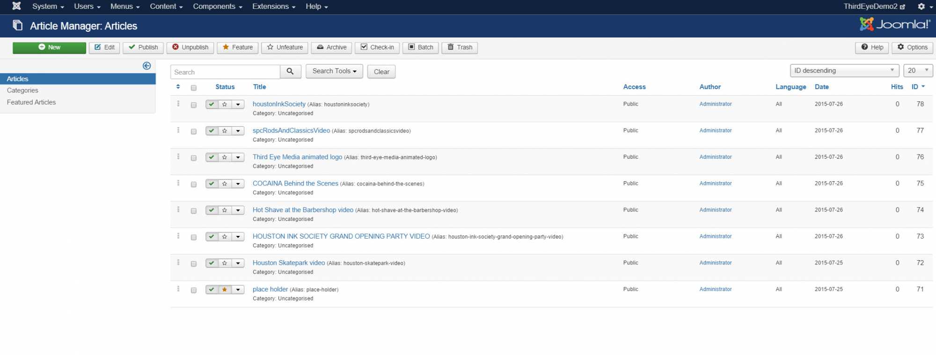Click status checkmark for Hot Shave at the Barbershop video

[212, 210]
